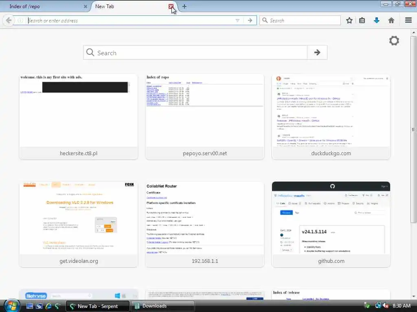Screen dimensions: 417x312
Task: Open new tab page settings gear
Action: coord(394,41)
